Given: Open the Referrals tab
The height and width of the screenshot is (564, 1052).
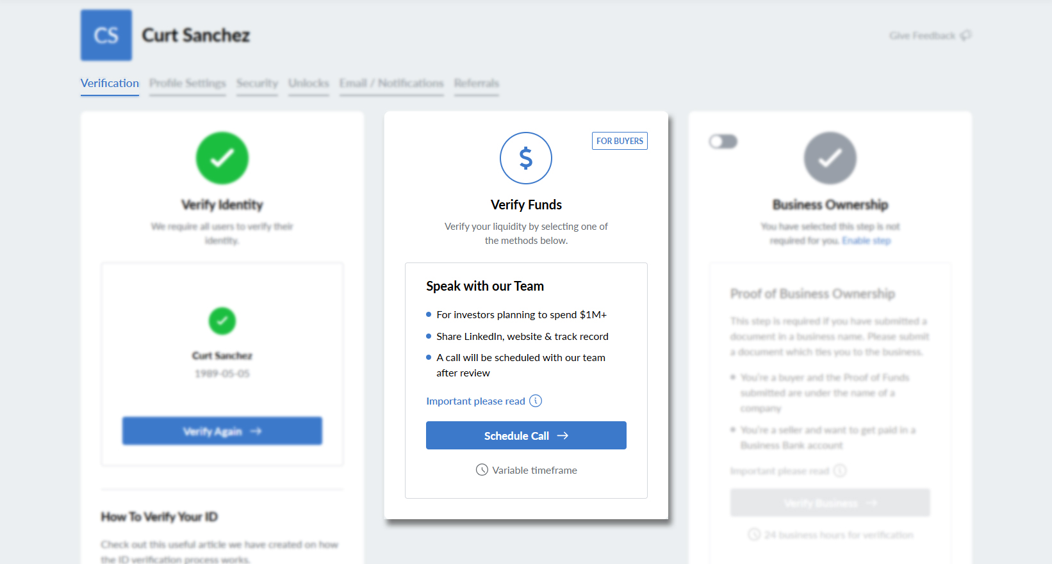Looking at the screenshot, I should tap(477, 83).
